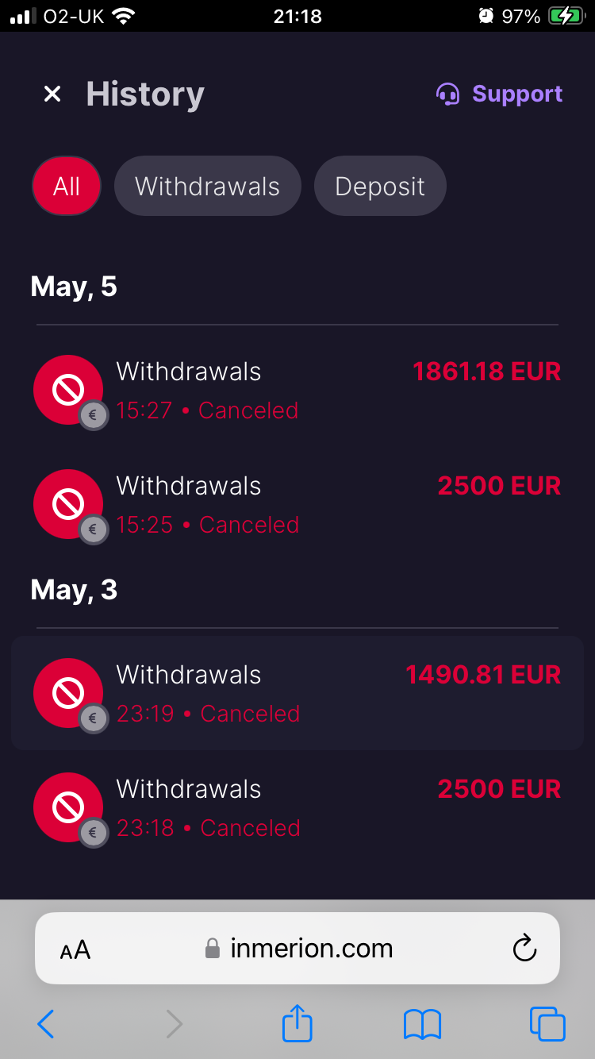Open Safari share sheet icon

click(297, 1023)
